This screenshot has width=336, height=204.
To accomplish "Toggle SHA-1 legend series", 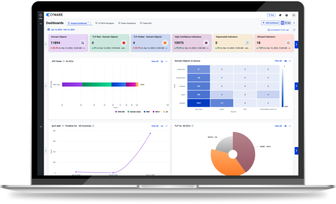I will tap(157, 112).
